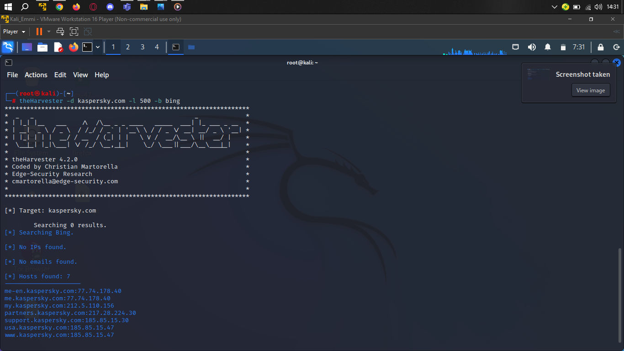Enter VMware full screen mode icon
The image size is (624, 351).
pos(74,32)
